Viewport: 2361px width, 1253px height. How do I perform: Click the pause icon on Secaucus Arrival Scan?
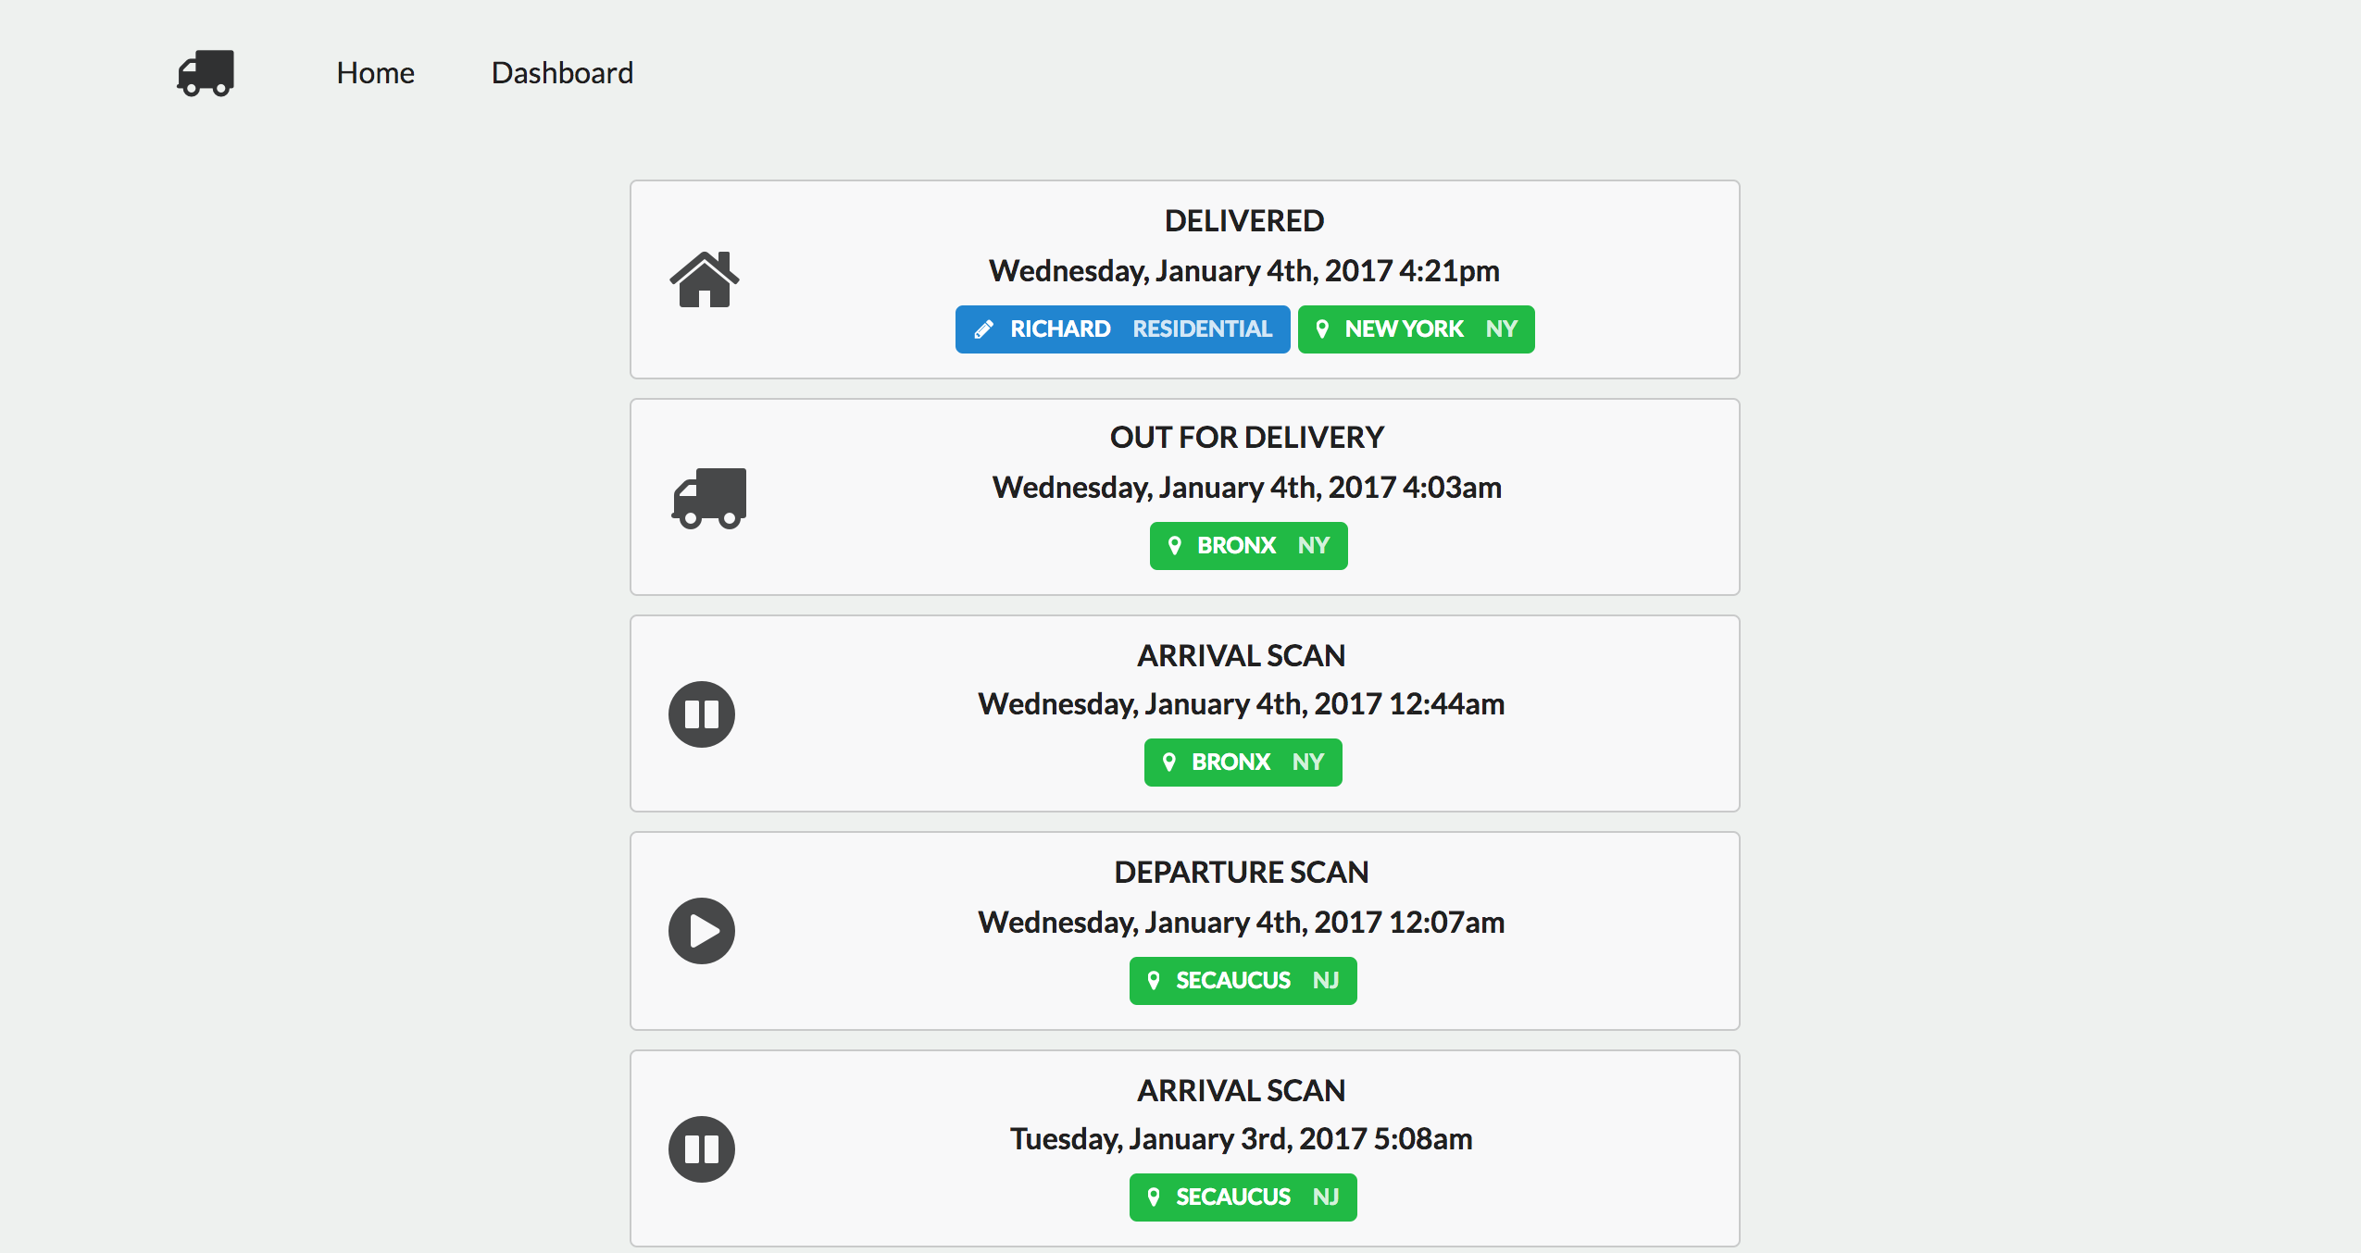coord(702,1149)
